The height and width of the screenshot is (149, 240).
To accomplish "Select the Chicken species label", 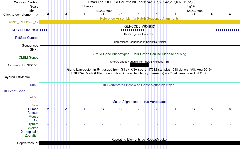I will point(32,128).
